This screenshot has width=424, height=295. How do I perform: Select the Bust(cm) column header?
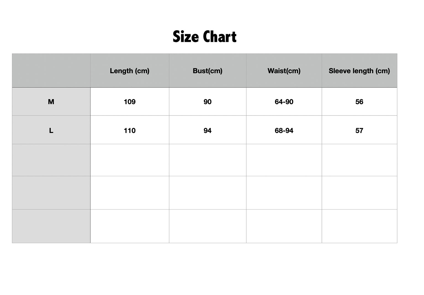208,71
